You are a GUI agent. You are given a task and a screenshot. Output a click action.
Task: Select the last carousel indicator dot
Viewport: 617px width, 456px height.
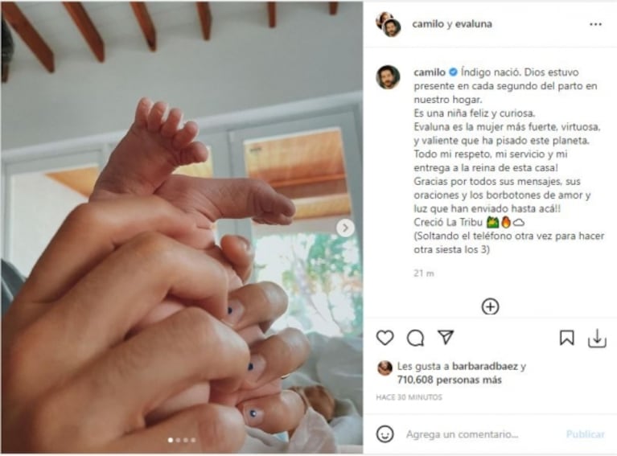point(193,440)
